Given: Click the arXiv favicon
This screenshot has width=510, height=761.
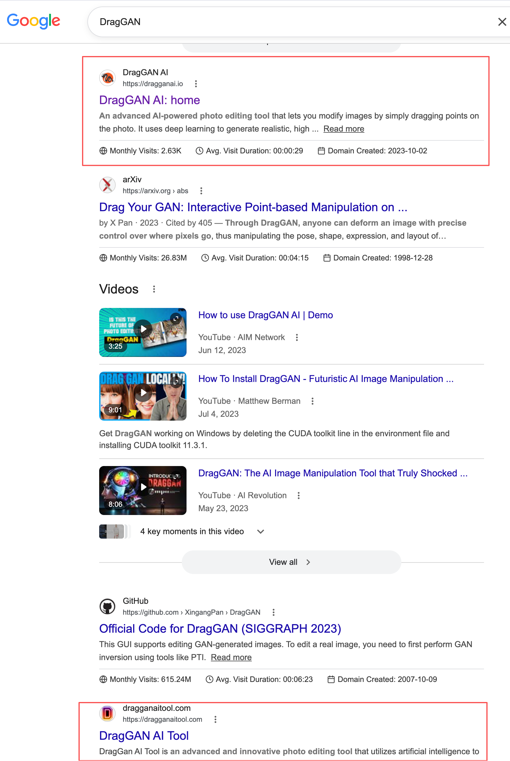Looking at the screenshot, I should click(107, 185).
